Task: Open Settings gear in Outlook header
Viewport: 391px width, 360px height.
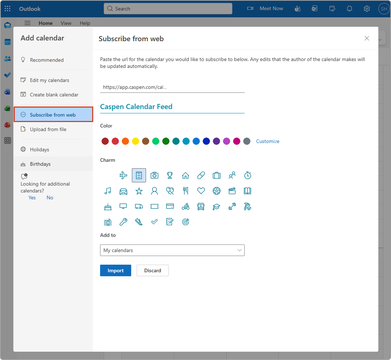Action: point(367,9)
